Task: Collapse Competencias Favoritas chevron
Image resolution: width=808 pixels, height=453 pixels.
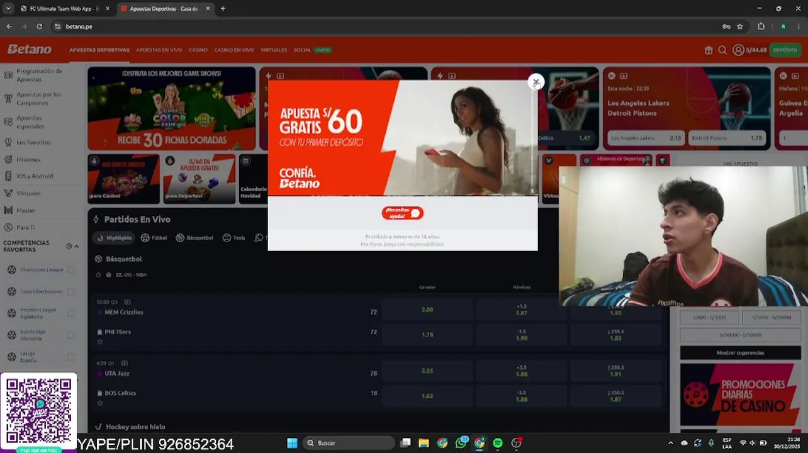Action: [77, 246]
